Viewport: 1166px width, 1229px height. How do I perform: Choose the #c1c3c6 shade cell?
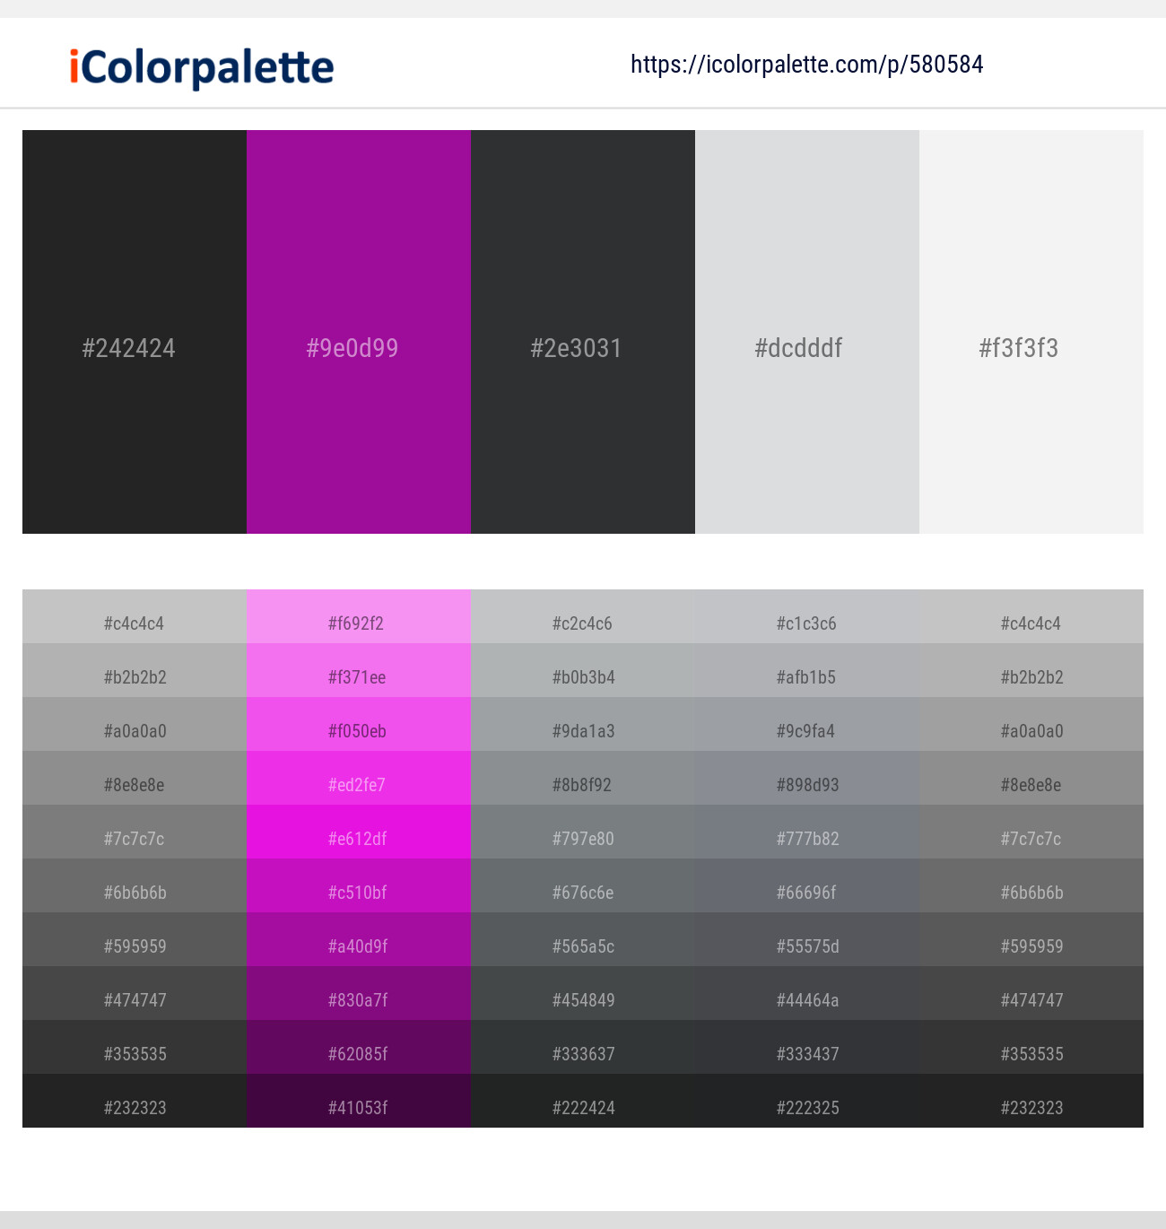pyautogui.click(x=807, y=616)
